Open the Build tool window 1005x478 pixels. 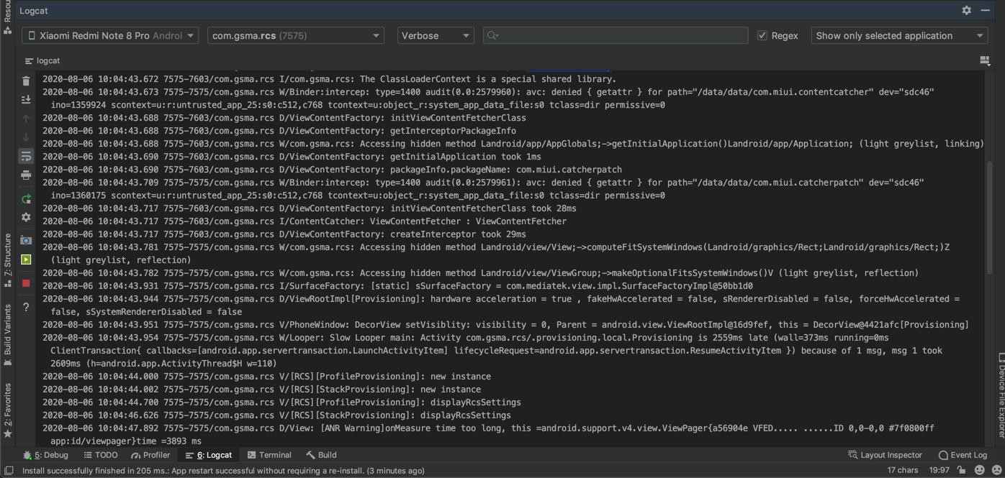tap(321, 455)
